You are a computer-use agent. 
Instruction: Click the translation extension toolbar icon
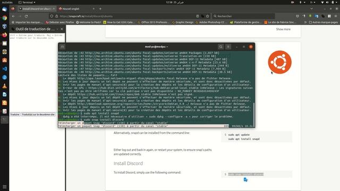point(317,16)
